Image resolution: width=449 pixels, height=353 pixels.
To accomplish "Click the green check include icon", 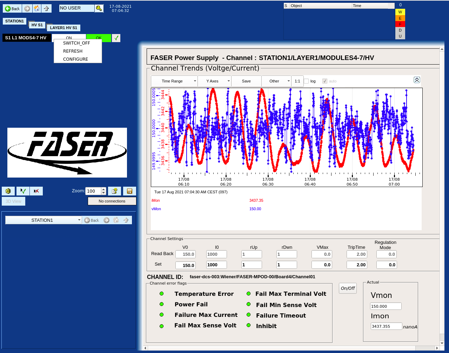I will (x=23, y=191).
